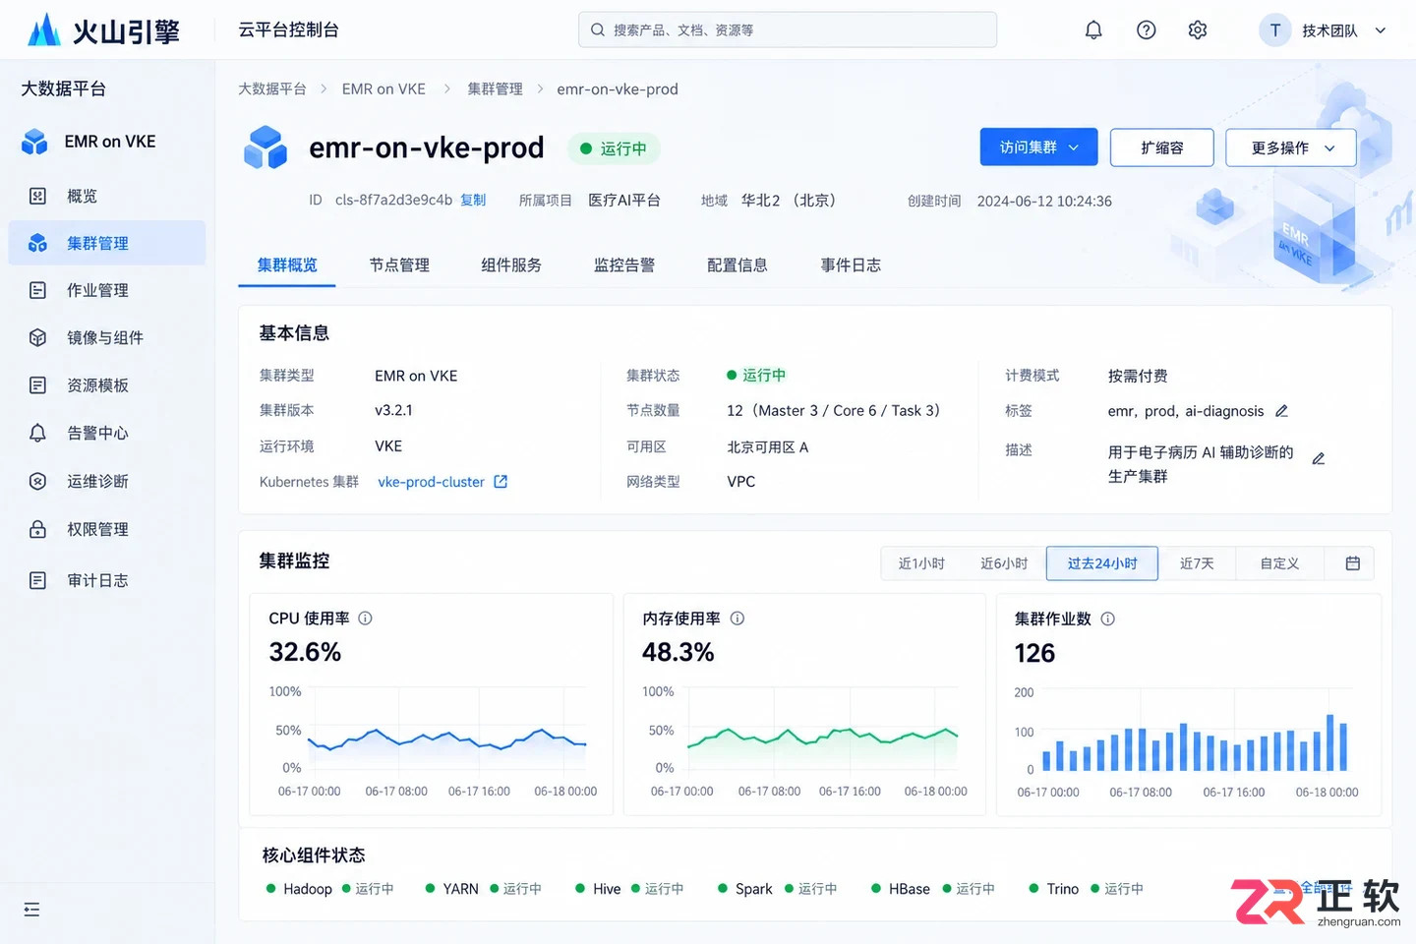This screenshot has height=944, width=1416.
Task: Switch to the 节点管理 tab
Action: (x=399, y=265)
